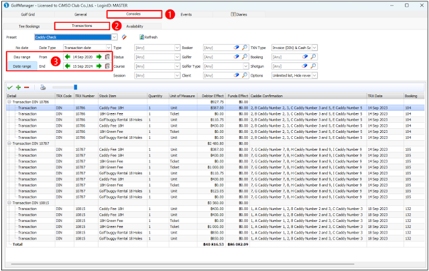Click the green checkmark toolbar icon
Image resolution: width=429 pixels, height=271 pixels.
(x=10, y=88)
